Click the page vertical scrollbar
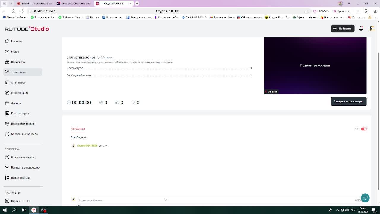The height and width of the screenshot is (214, 380). [378, 120]
